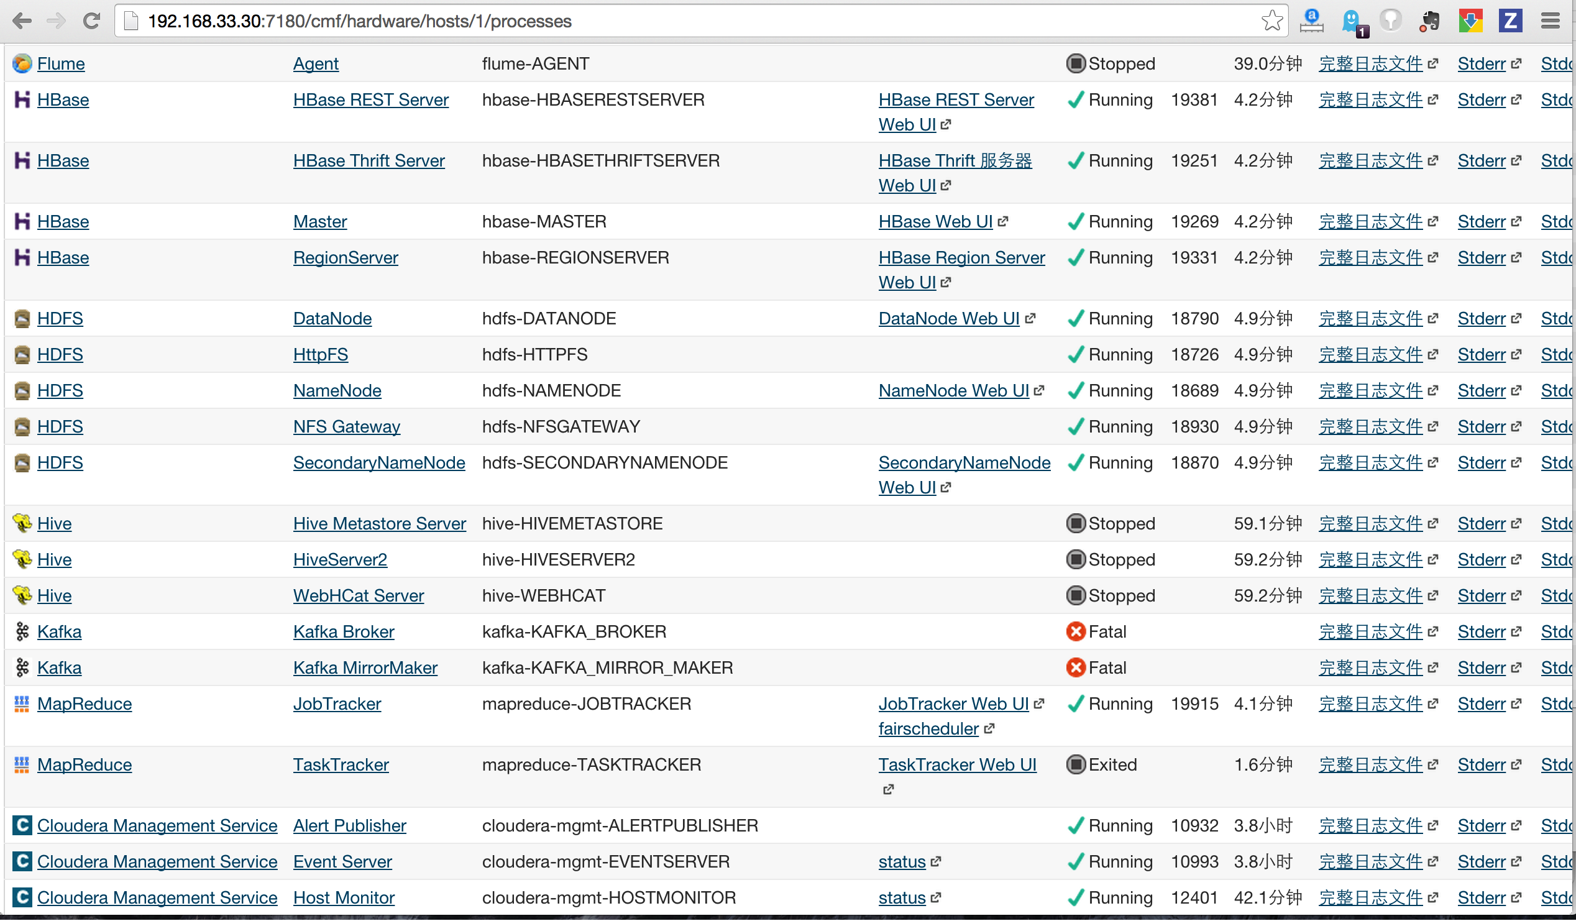
Task: Open the fairscheduler link under JobTracker
Action: [x=928, y=729]
